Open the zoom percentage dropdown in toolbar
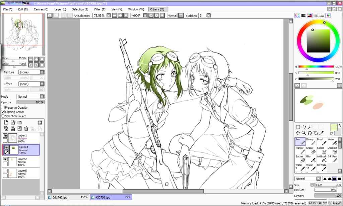The width and height of the screenshot is (343, 206). (109, 15)
